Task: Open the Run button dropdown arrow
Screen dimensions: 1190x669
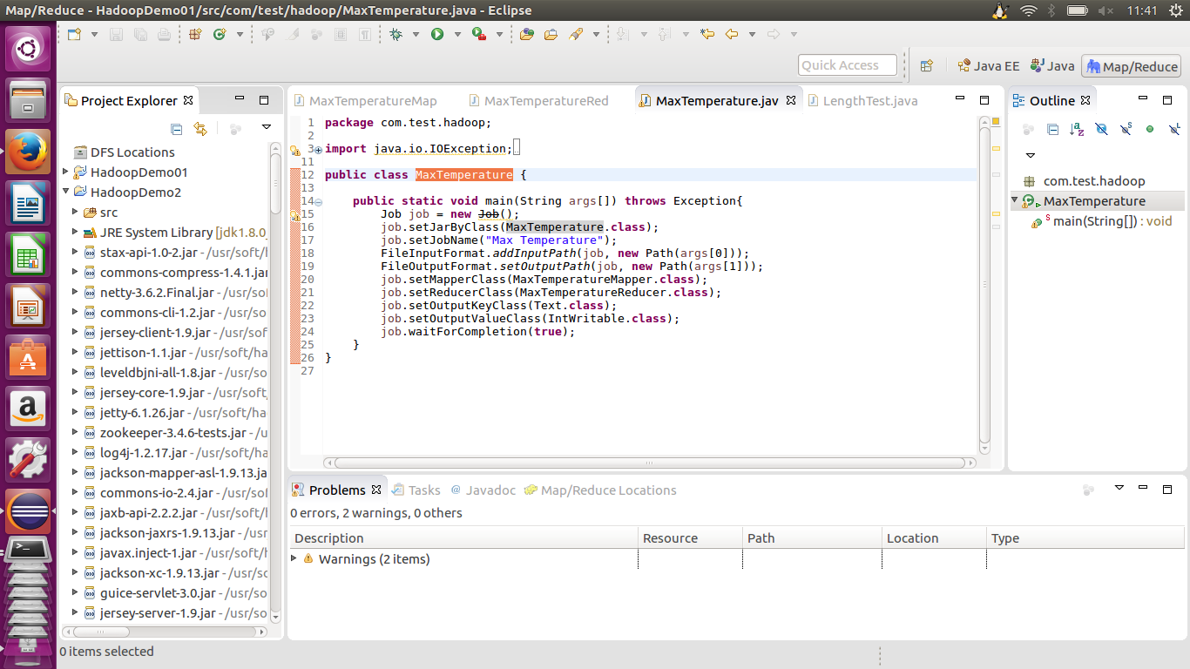Action: pyautogui.click(x=457, y=34)
